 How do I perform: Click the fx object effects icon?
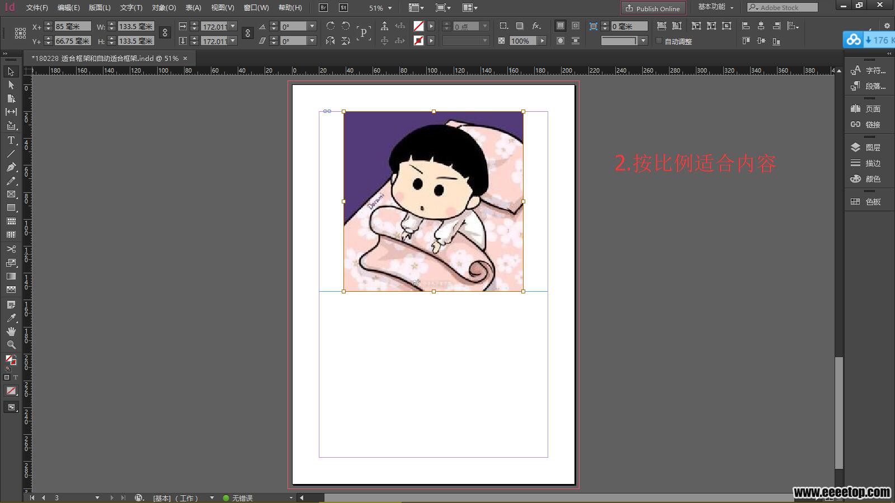point(536,26)
